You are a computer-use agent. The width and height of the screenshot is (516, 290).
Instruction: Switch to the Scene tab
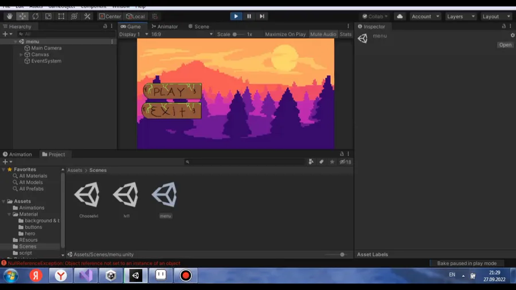click(x=198, y=26)
